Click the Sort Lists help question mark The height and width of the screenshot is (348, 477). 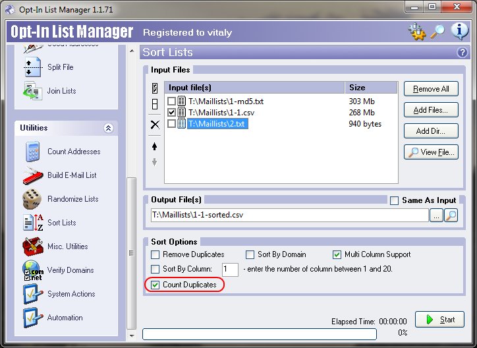[x=462, y=53]
